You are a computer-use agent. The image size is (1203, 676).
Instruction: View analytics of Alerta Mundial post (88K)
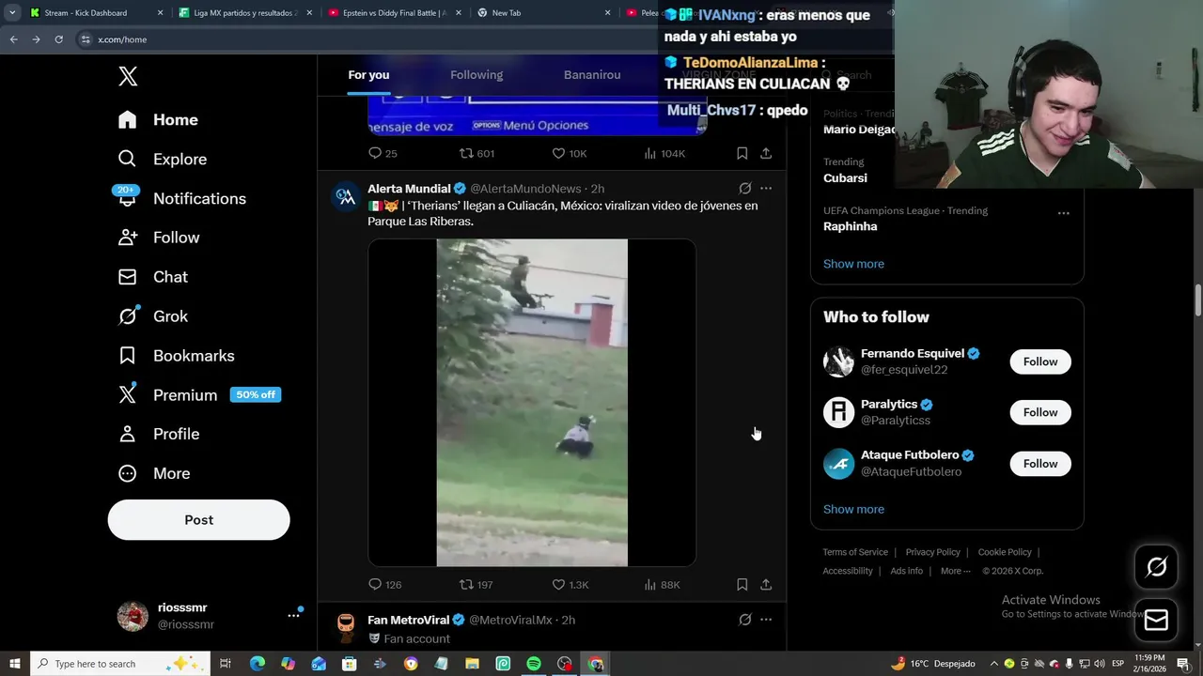(662, 584)
